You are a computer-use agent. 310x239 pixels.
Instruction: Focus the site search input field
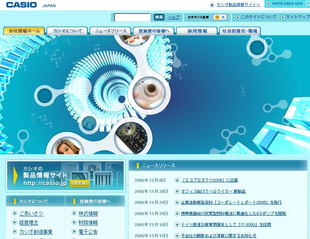132,17
